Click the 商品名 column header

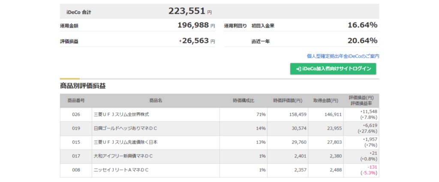click(156, 101)
